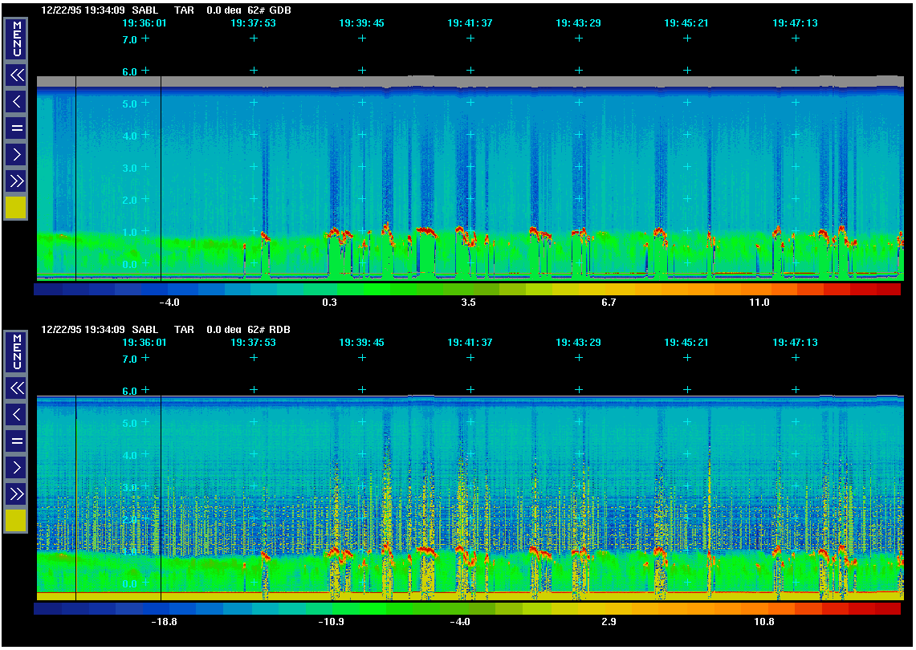
Task: Select the 19:45:21 time marker in lower plot
Action: coord(686,343)
